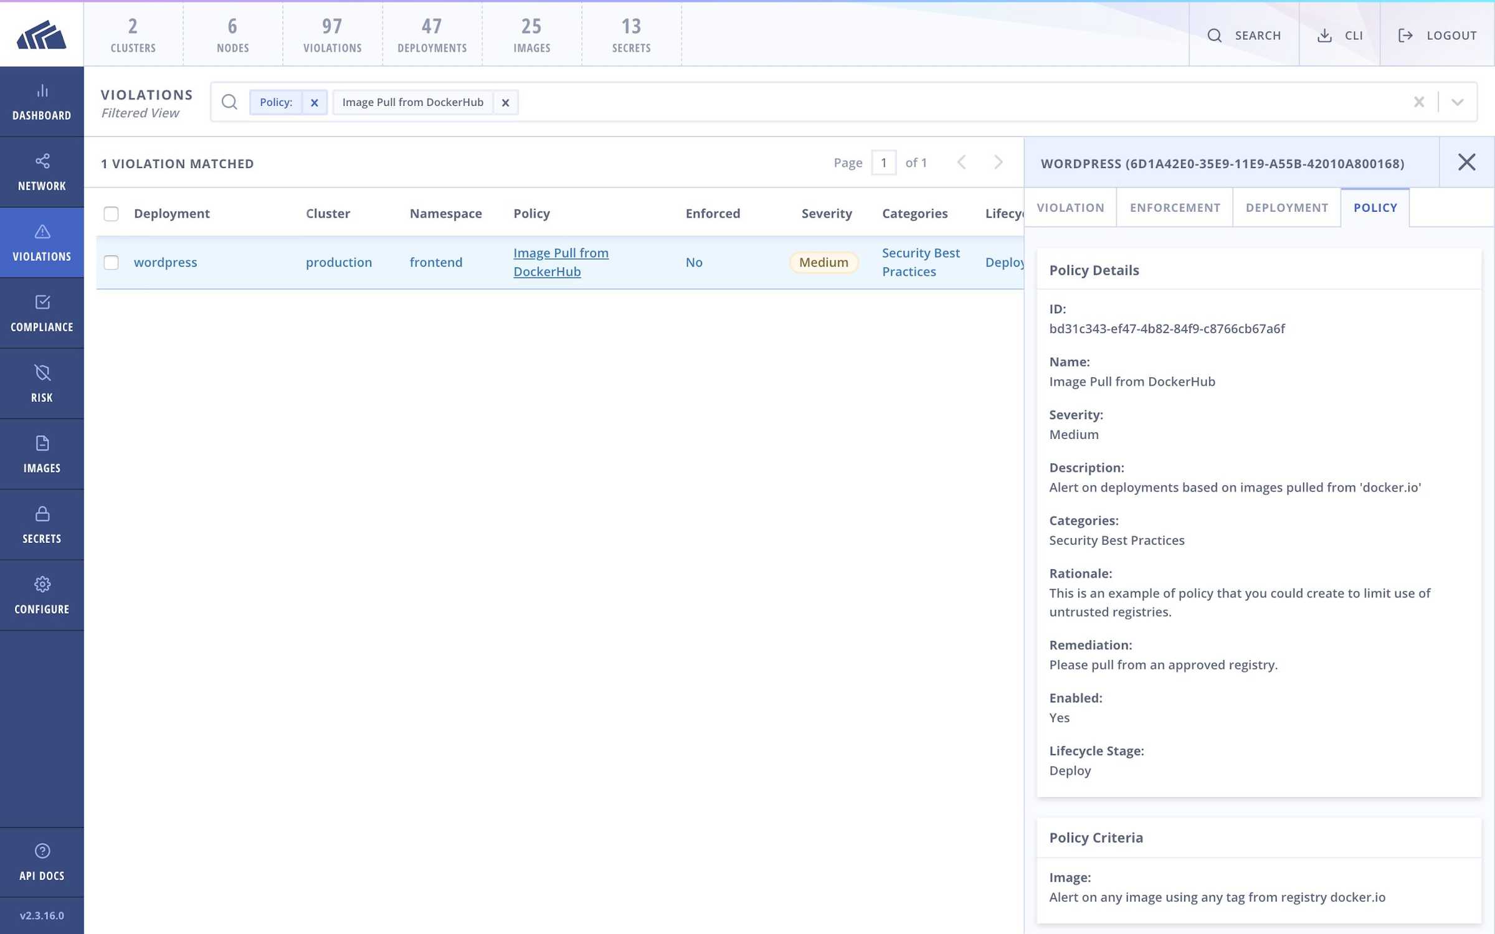The height and width of the screenshot is (934, 1495).
Task: Click the version label v2.3.16.0
Action: [x=42, y=915]
